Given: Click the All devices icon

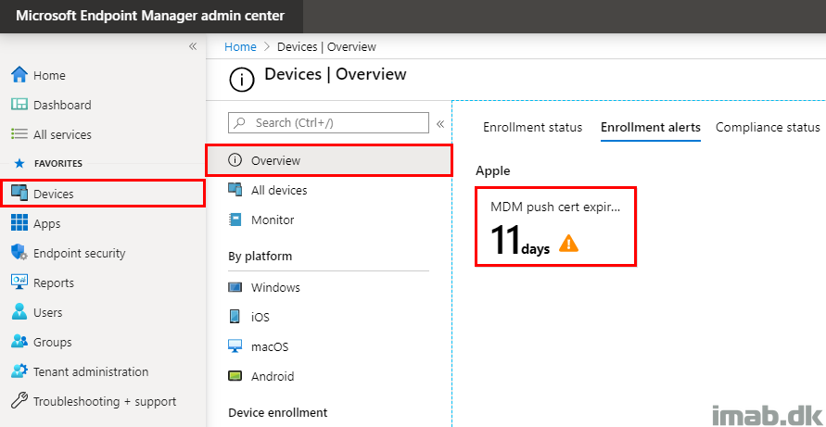Looking at the screenshot, I should click(x=235, y=190).
